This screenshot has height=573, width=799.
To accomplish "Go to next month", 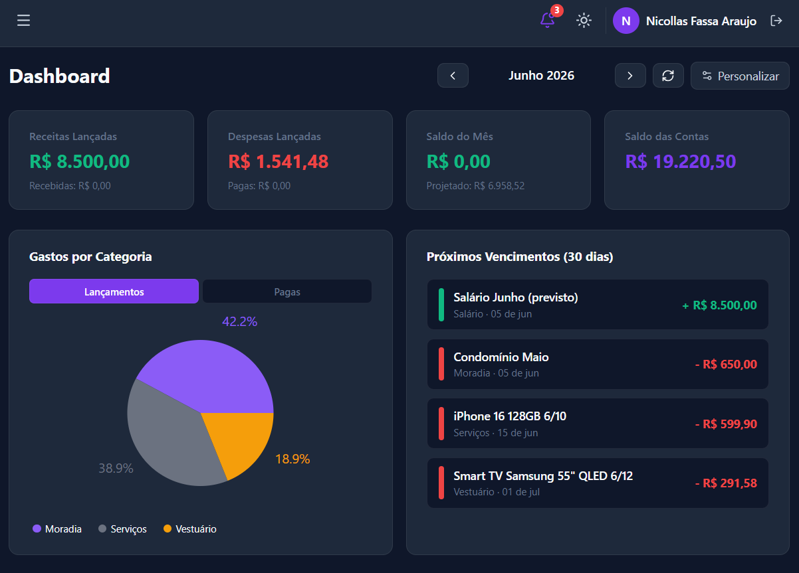I will (x=630, y=76).
